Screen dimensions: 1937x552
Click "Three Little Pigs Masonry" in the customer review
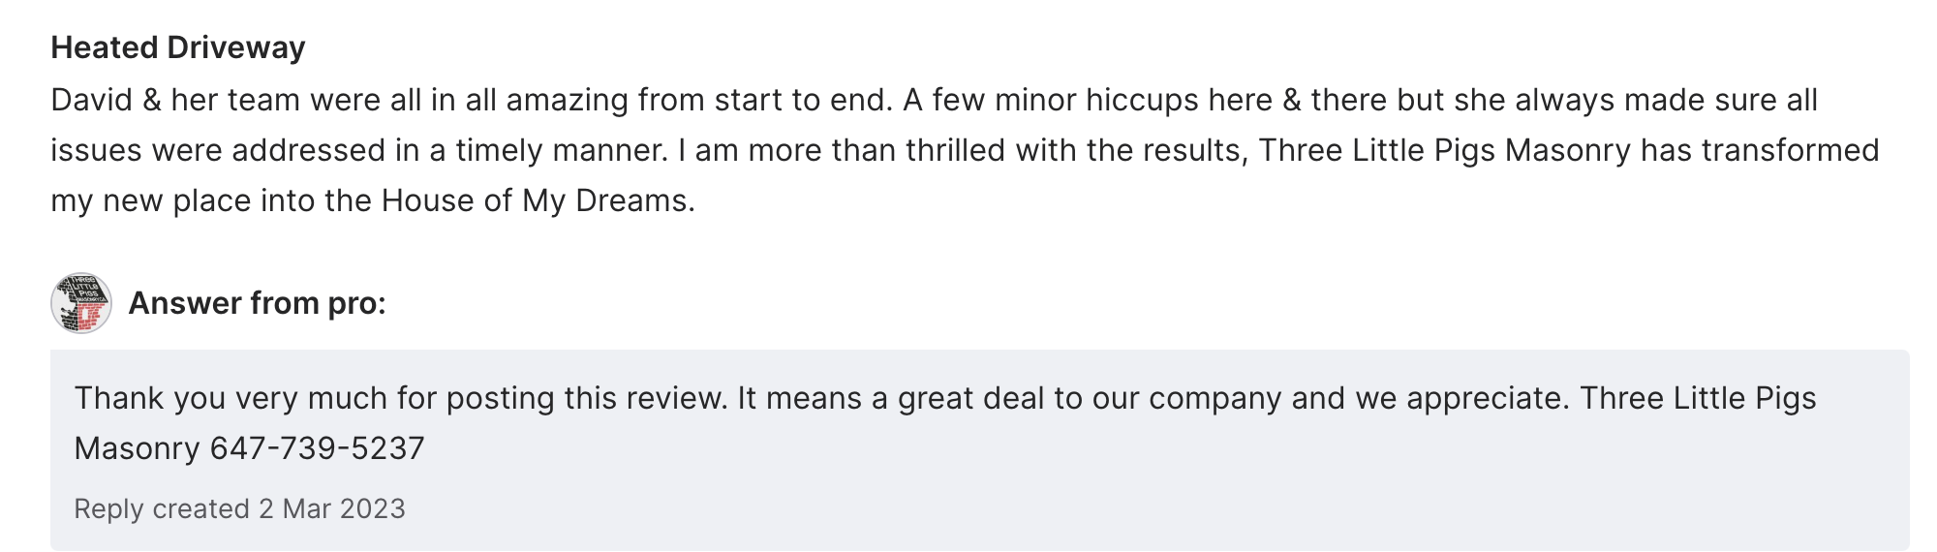[x=1445, y=150]
